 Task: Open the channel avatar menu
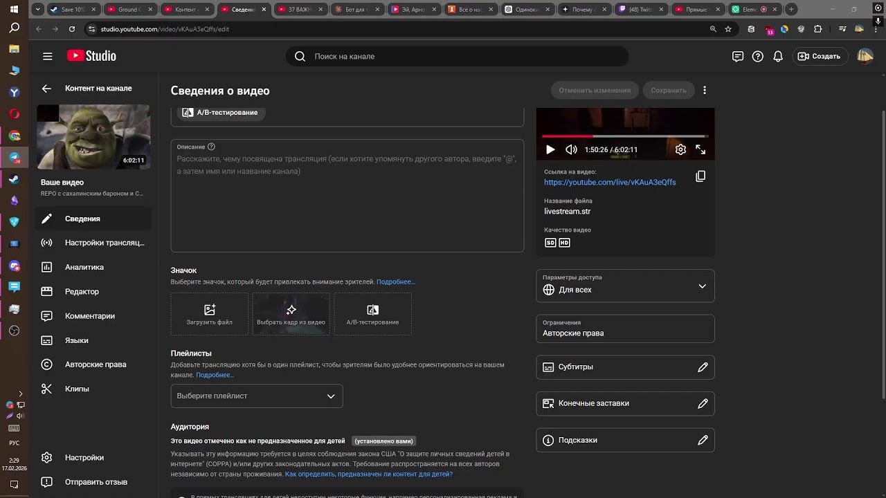(x=865, y=56)
